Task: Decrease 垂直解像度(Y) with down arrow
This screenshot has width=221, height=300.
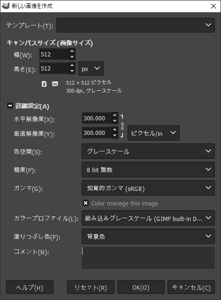Action: (x=114, y=135)
